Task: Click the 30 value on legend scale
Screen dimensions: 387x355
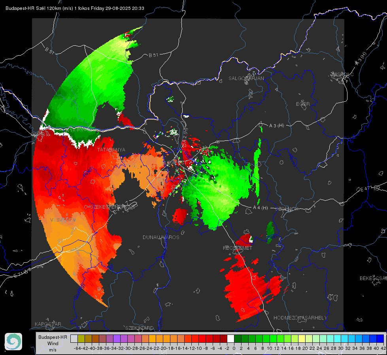Action: 341,348
